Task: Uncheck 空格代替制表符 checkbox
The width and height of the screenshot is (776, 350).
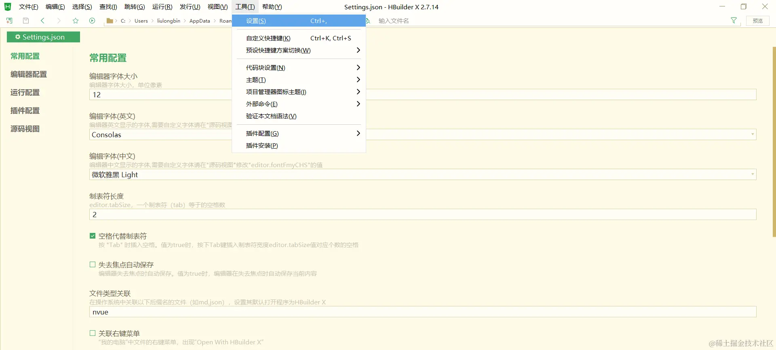Action: [93, 236]
